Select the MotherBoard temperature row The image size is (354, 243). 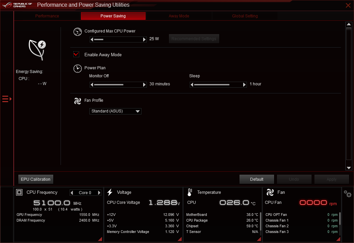(x=222, y=215)
